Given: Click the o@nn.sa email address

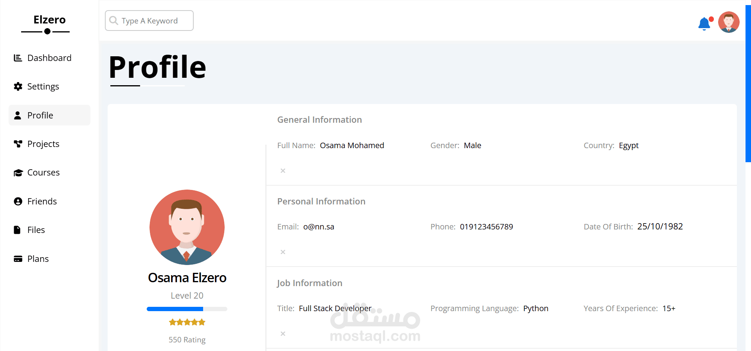Looking at the screenshot, I should click(319, 227).
